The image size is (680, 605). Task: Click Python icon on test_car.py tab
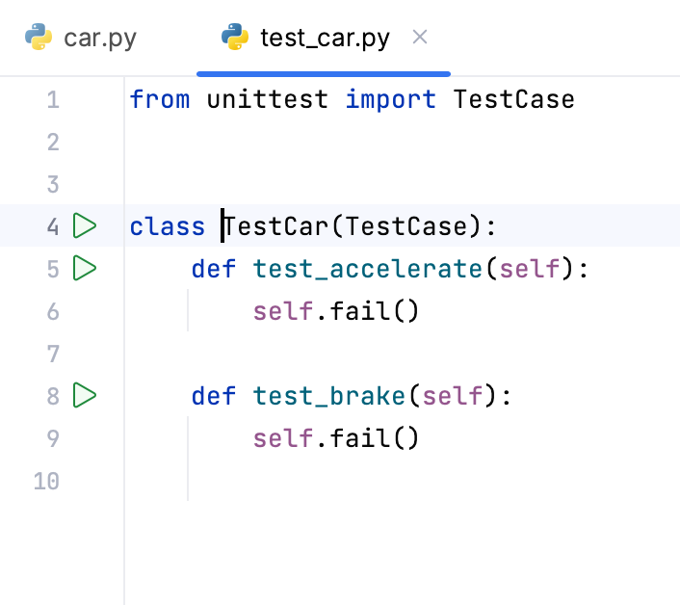point(235,38)
